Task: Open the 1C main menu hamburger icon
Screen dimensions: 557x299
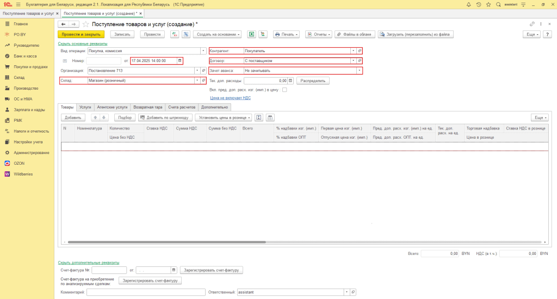Action: click(18, 4)
